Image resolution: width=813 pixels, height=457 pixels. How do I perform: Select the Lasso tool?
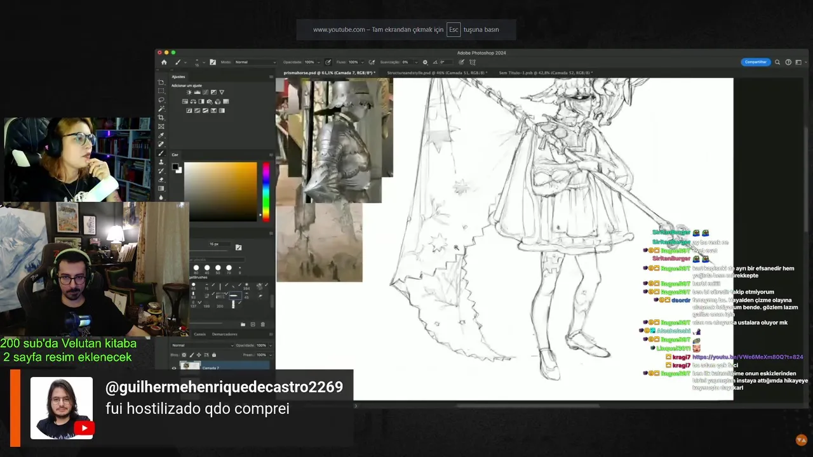pos(161,100)
